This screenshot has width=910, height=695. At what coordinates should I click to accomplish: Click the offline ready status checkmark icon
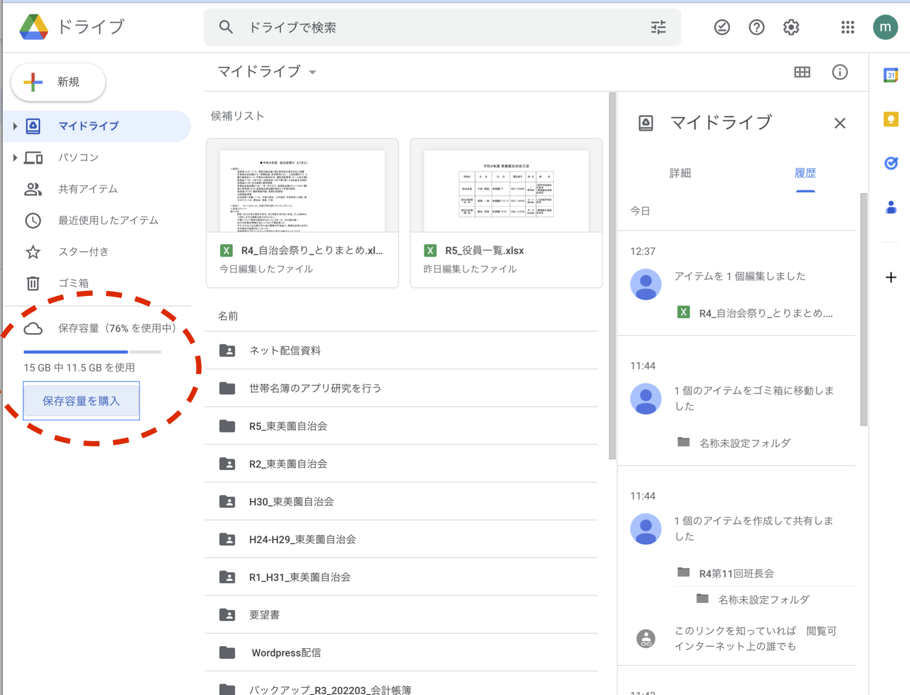point(722,27)
